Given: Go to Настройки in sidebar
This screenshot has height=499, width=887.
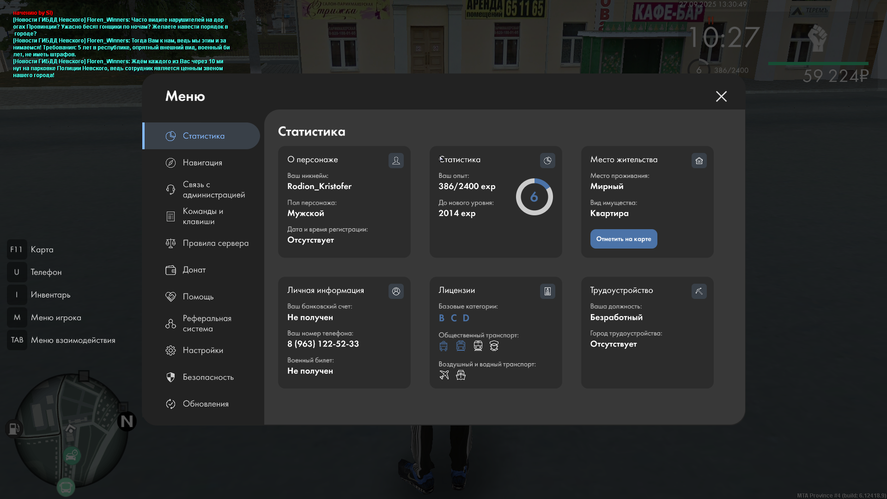Looking at the screenshot, I should pos(202,350).
